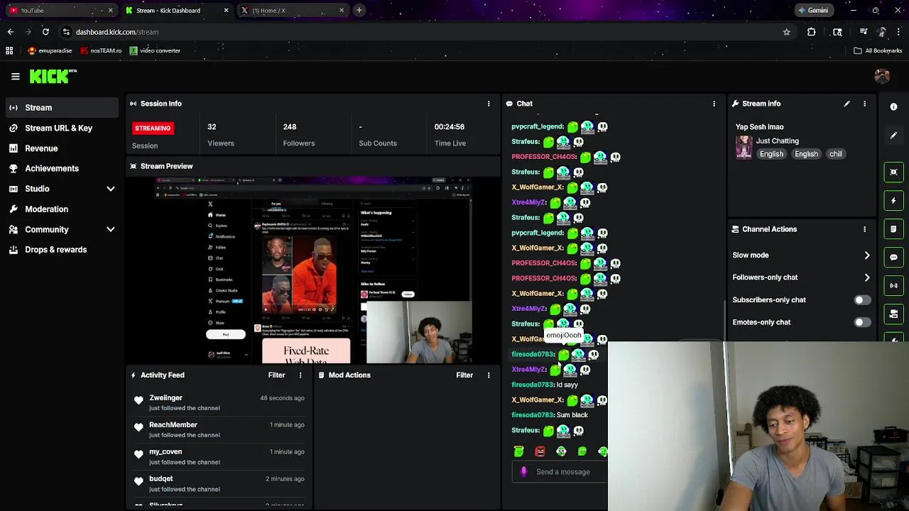Click firesoda0783's 'Sum black' chat message
This screenshot has width=909, height=511.
550,415
